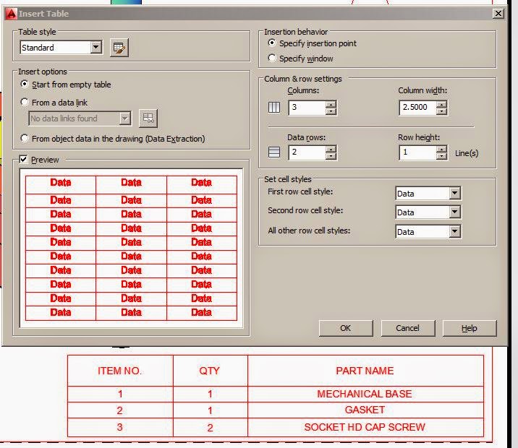Open the Table style Standard dropdown
This screenshot has width=518, height=448.
[x=96, y=48]
